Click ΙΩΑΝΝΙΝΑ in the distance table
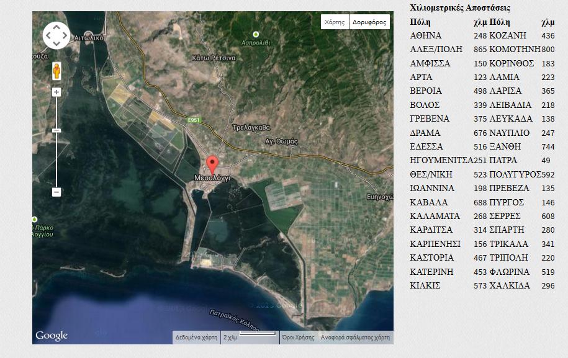Screen dimensions: 568x358 pos(432,188)
